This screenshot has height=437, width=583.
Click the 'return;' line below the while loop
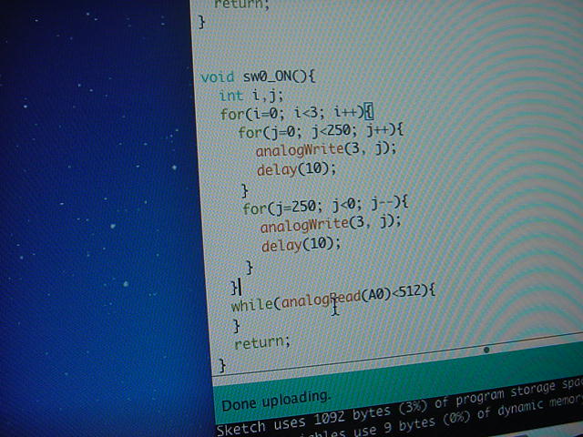pos(261,341)
